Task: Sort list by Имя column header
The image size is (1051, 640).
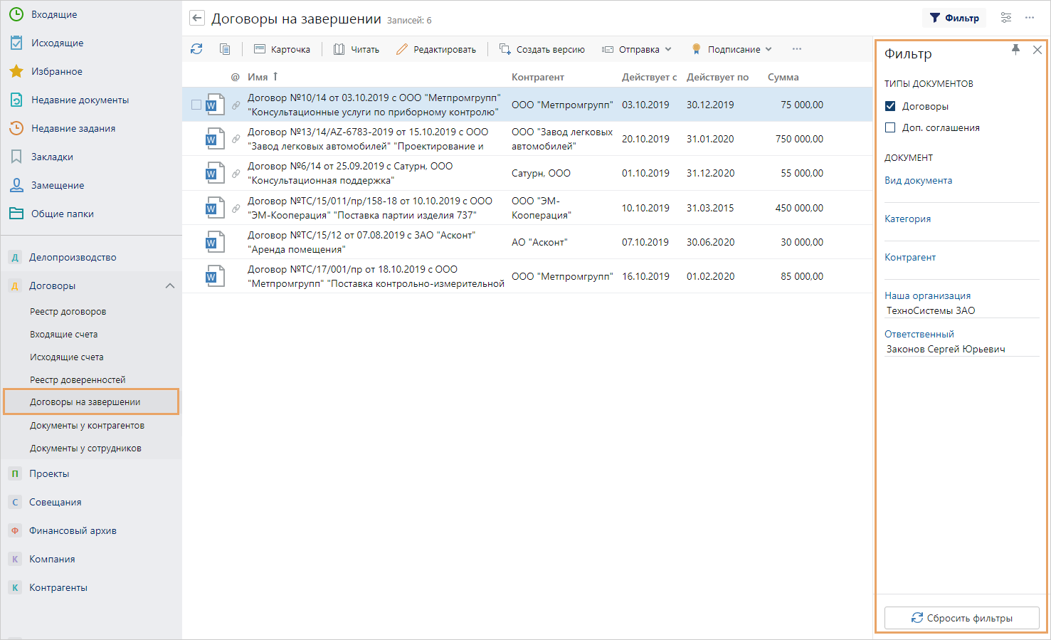Action: click(258, 77)
